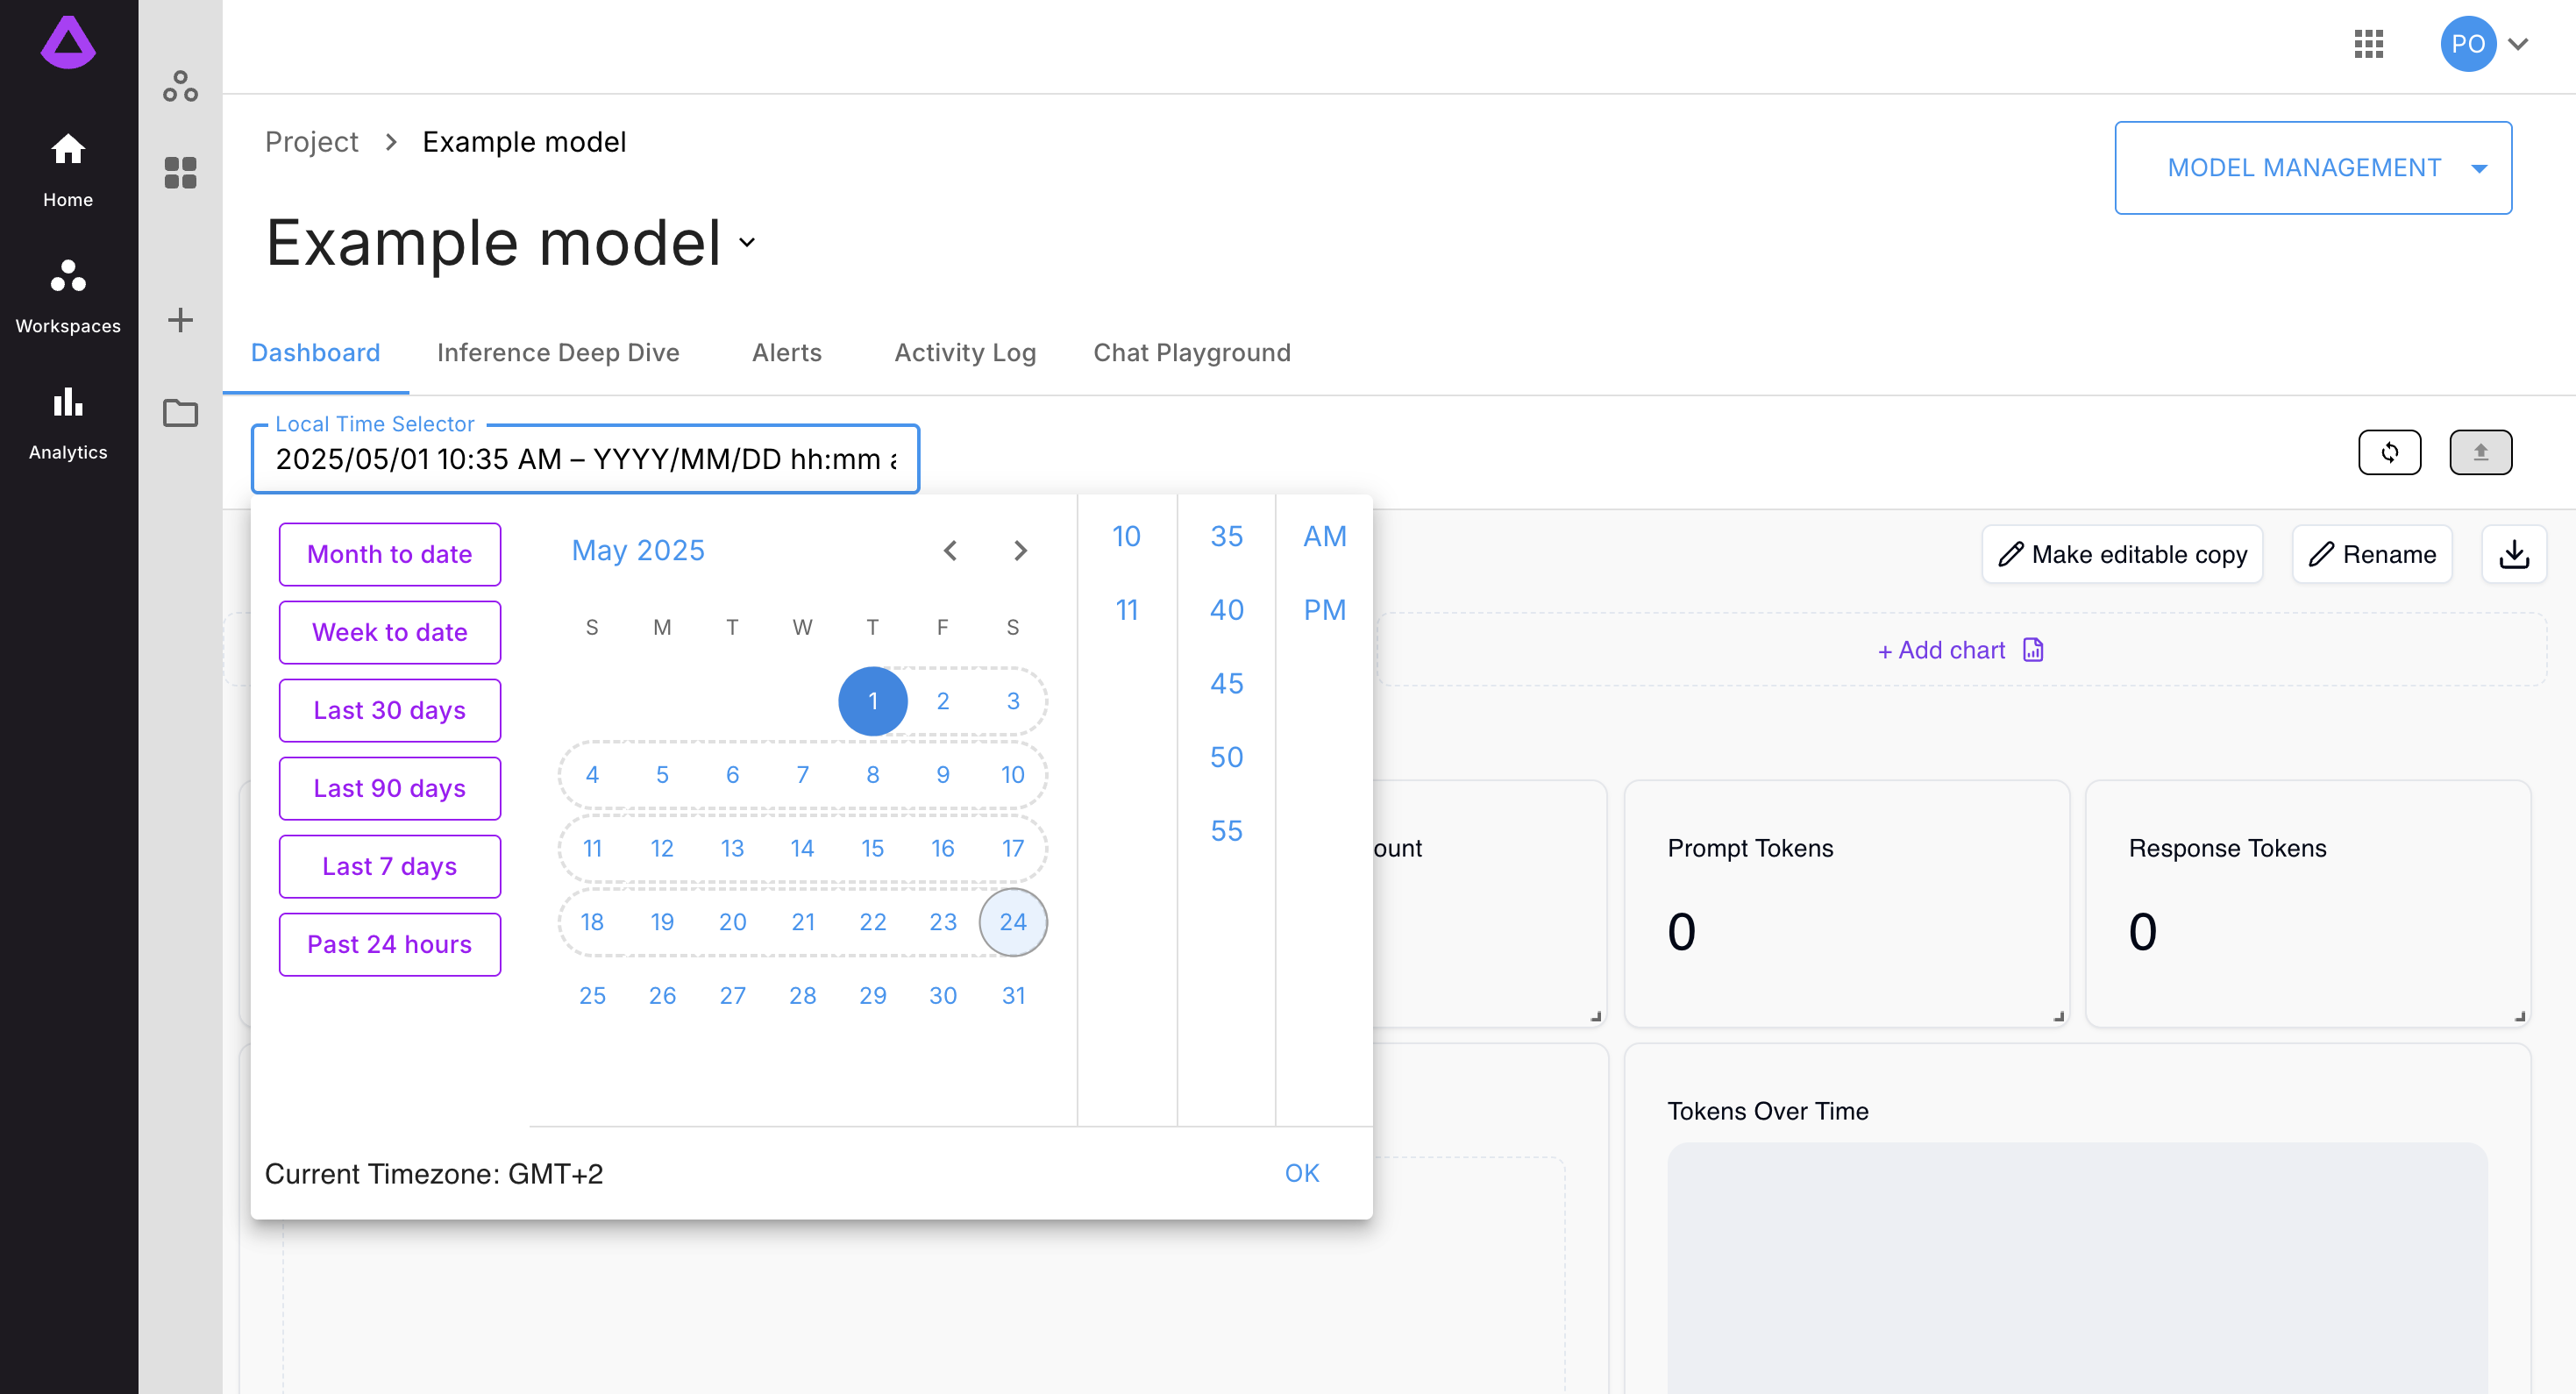Choose minute 55 in time picker
This screenshot has width=2576, height=1394.
click(1226, 831)
